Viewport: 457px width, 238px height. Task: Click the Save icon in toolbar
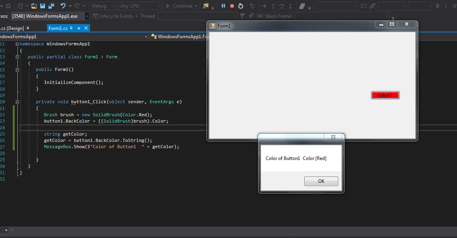pos(42,6)
